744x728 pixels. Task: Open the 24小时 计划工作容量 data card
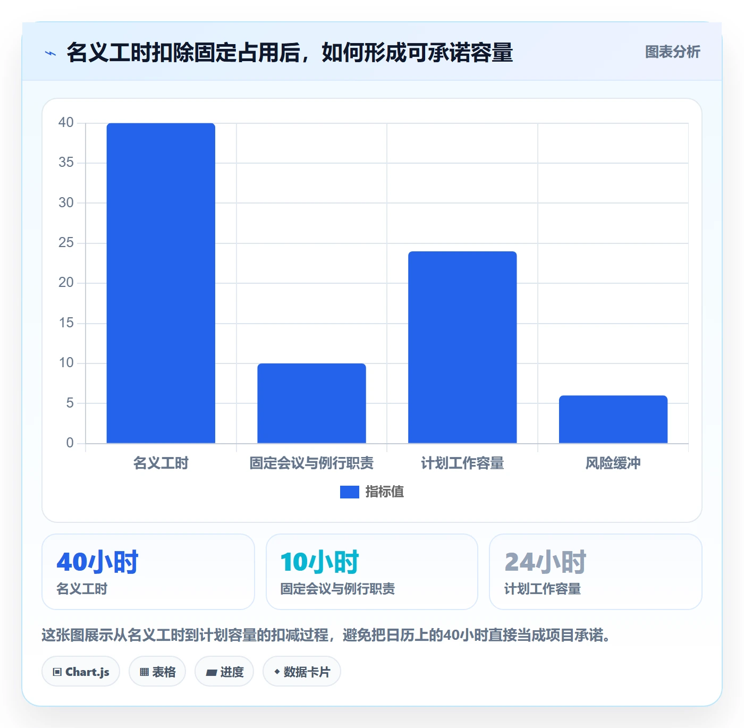point(596,572)
